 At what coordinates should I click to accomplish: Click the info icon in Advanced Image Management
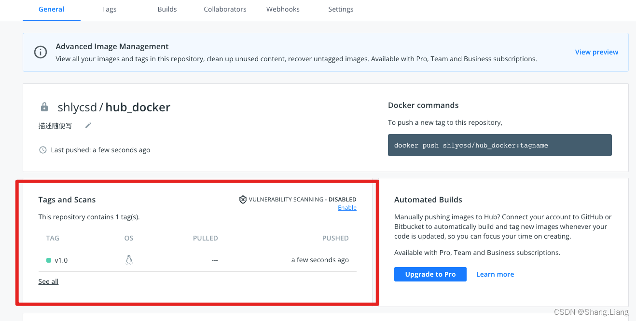(41, 52)
